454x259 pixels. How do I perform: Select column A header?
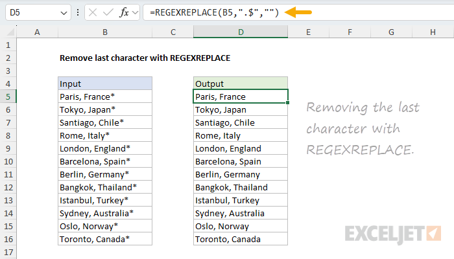tap(37, 32)
